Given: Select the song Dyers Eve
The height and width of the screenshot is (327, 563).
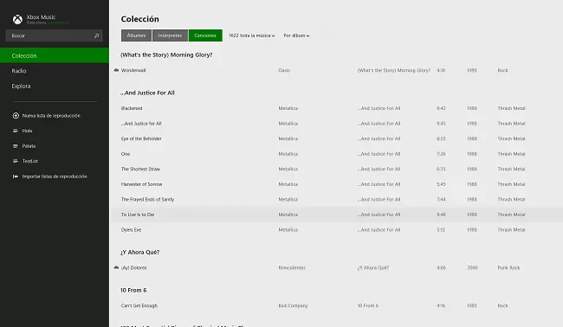Looking at the screenshot, I should pyautogui.click(x=131, y=230).
